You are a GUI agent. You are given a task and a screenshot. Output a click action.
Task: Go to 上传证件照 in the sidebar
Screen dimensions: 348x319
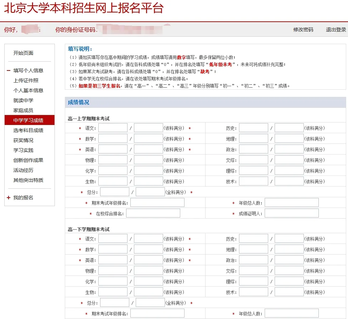pos(26,80)
